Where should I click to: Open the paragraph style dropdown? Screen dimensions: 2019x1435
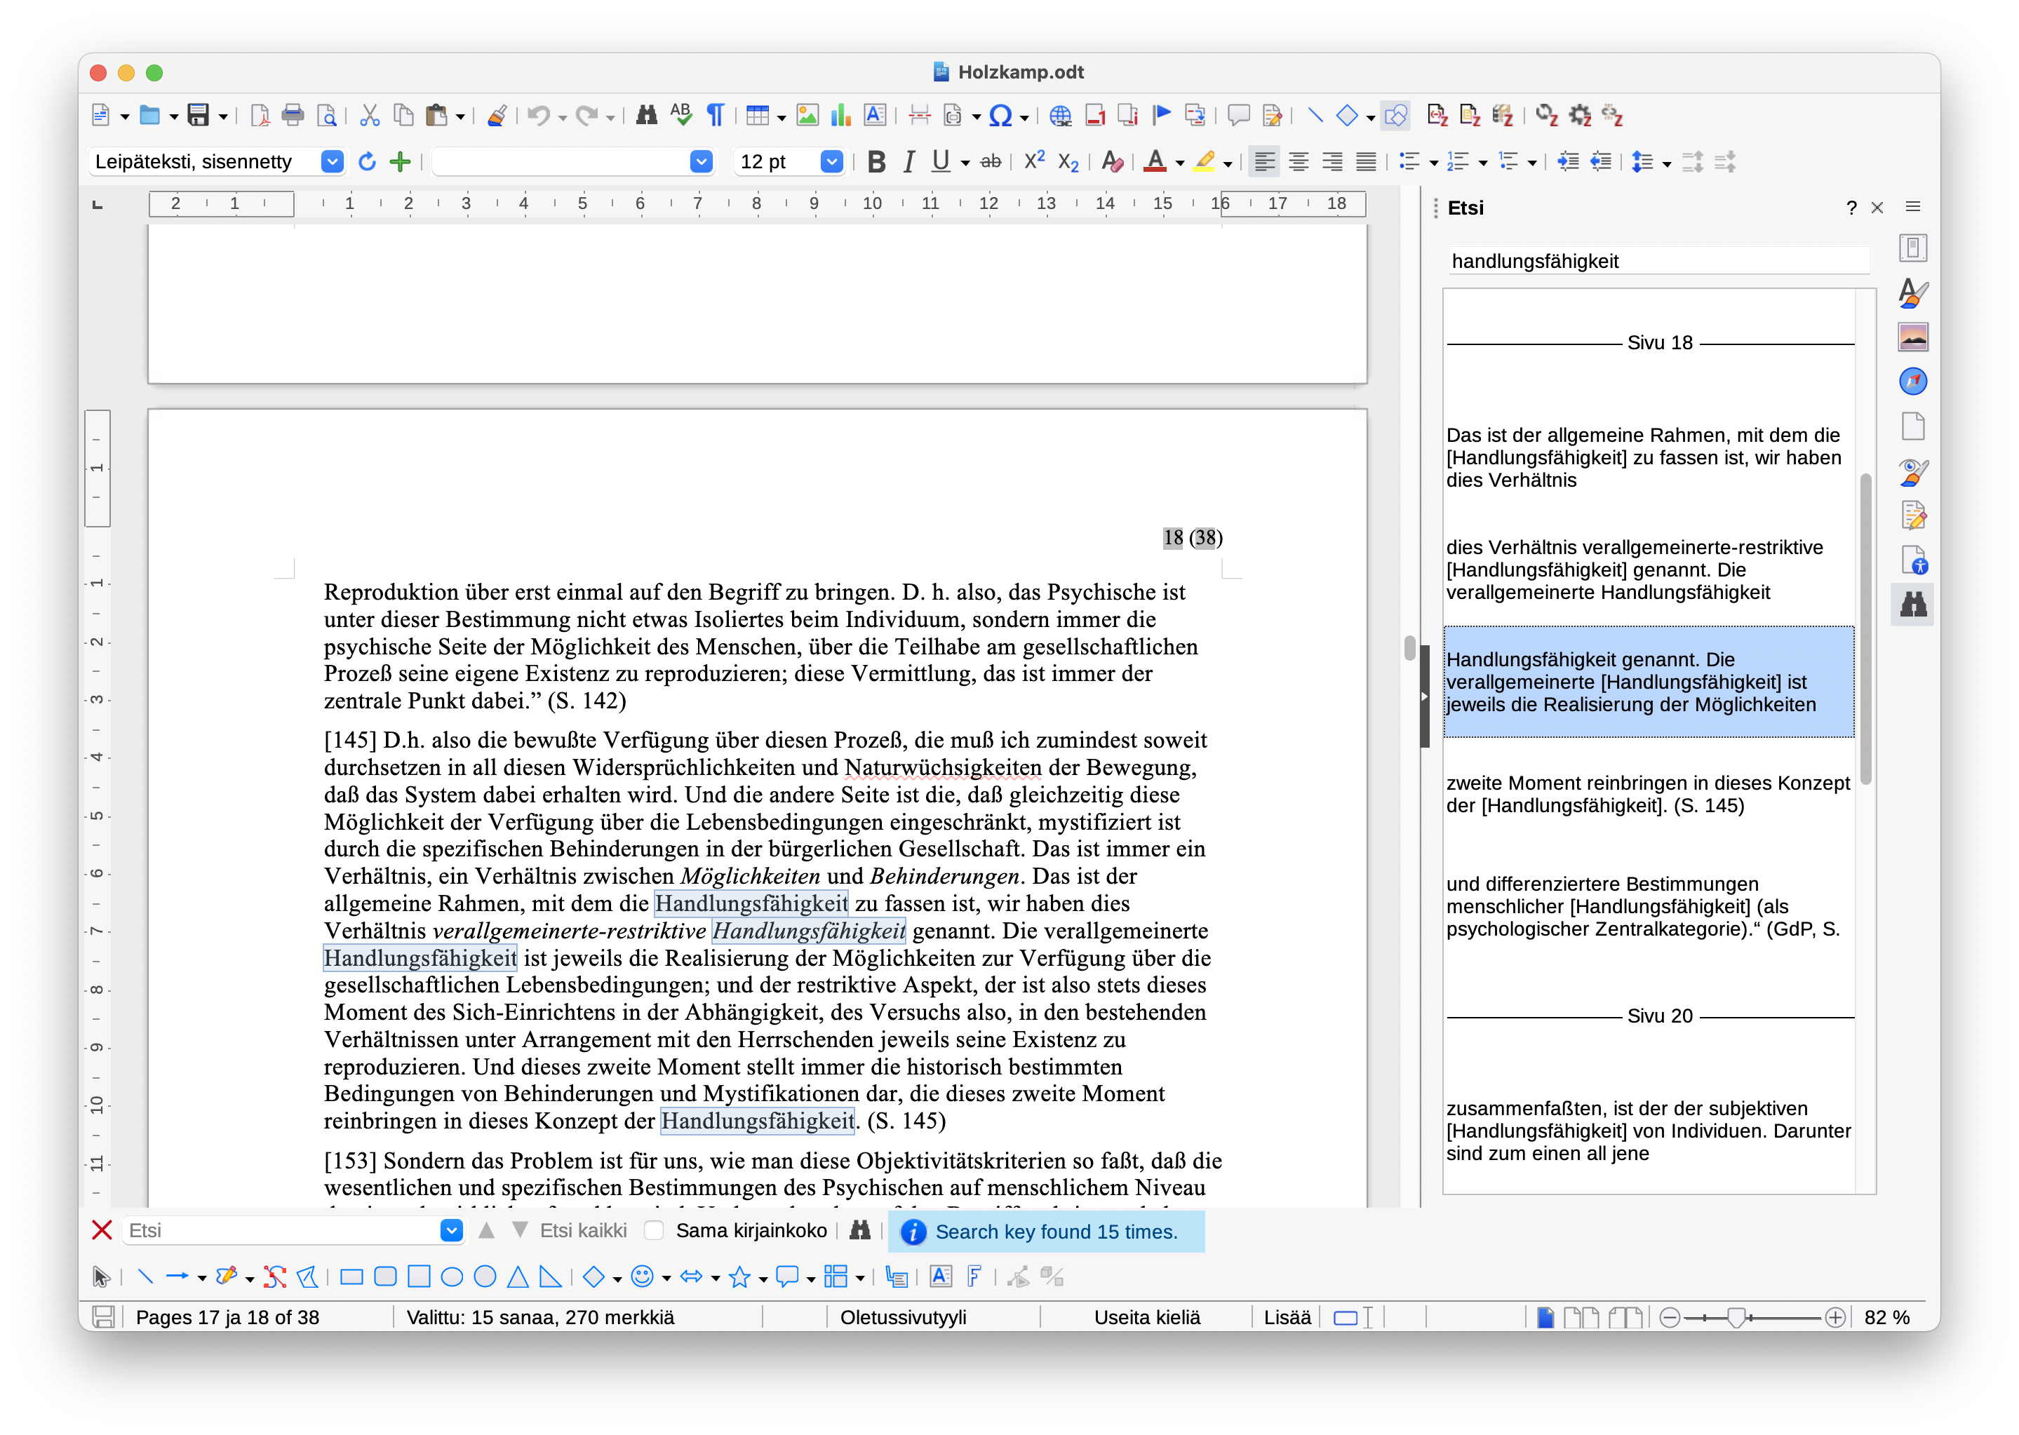click(x=331, y=162)
